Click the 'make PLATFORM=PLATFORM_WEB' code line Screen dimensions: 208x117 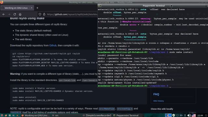click(43, 66)
